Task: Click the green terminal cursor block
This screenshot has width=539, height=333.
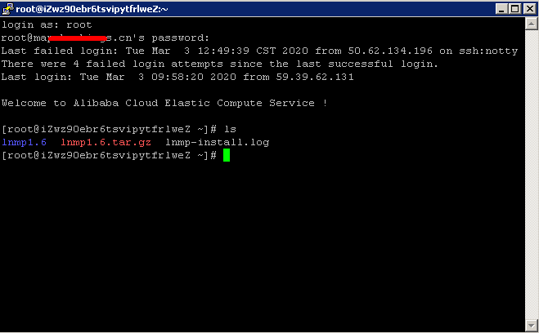Action: pyautogui.click(x=227, y=155)
